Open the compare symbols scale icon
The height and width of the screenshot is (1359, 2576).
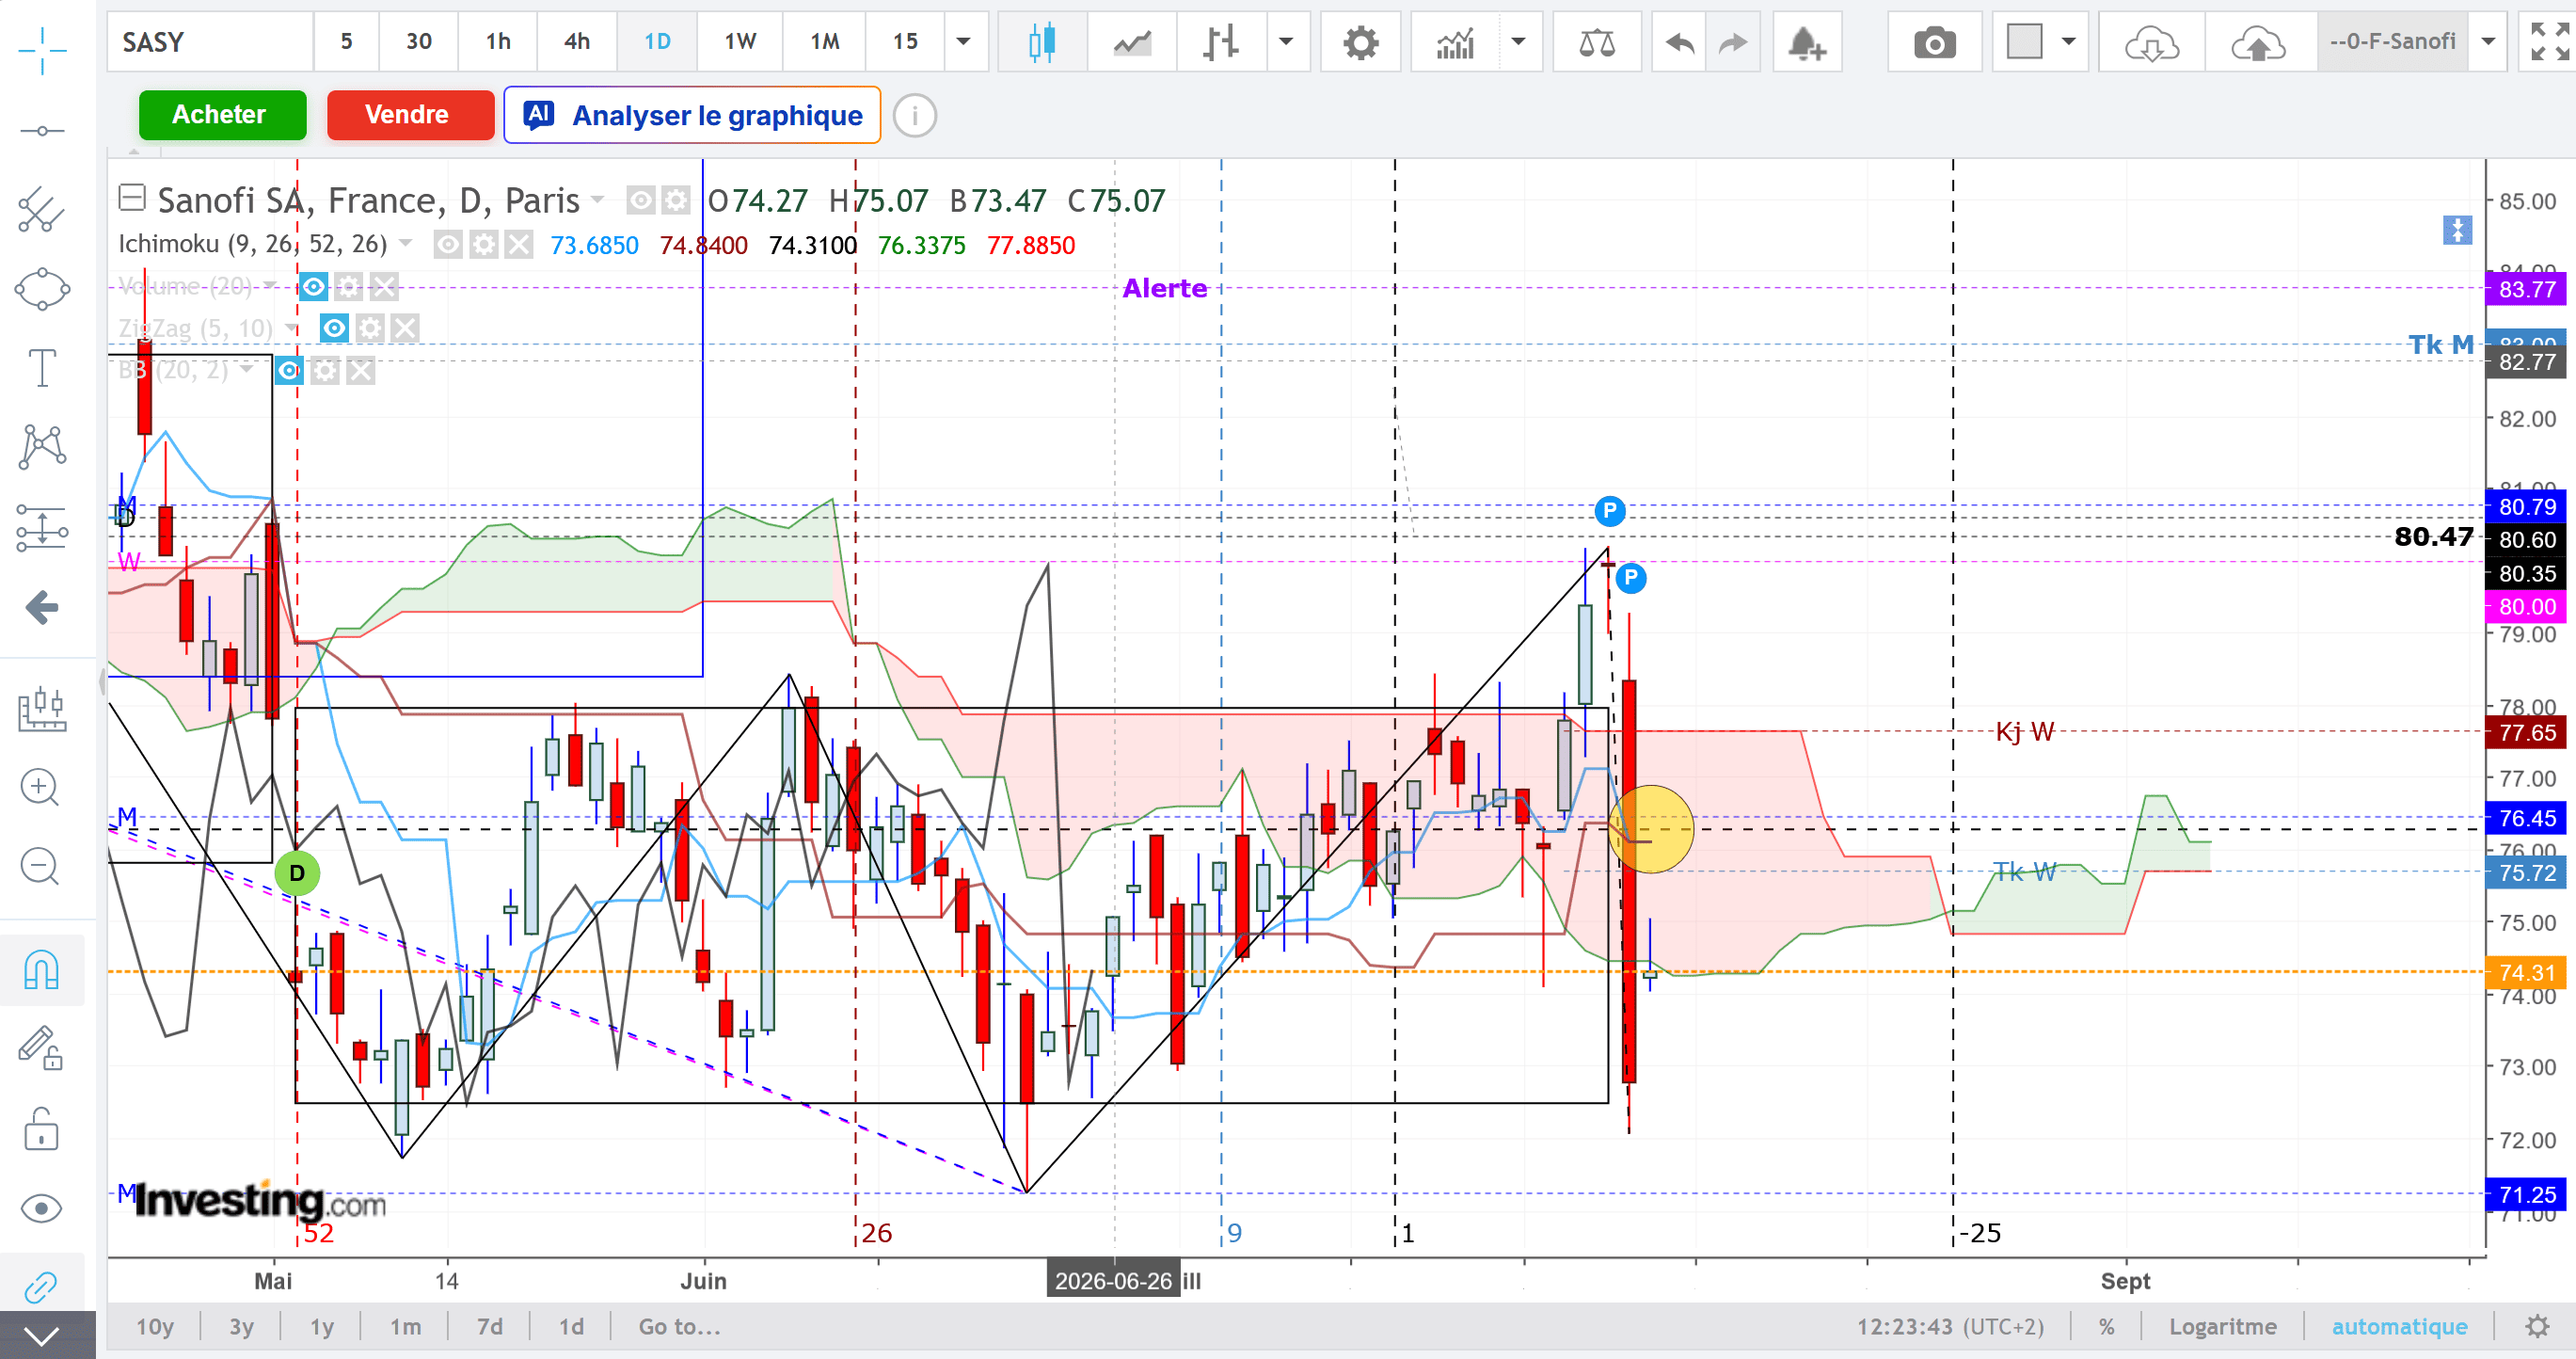(1597, 42)
